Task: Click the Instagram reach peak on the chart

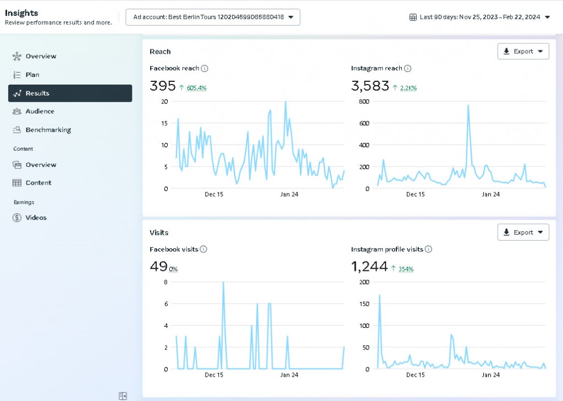Action: pos(468,105)
